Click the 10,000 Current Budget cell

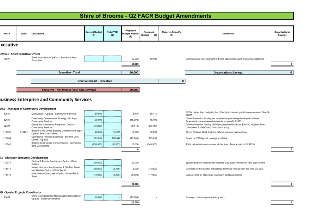(x=94, y=197)
